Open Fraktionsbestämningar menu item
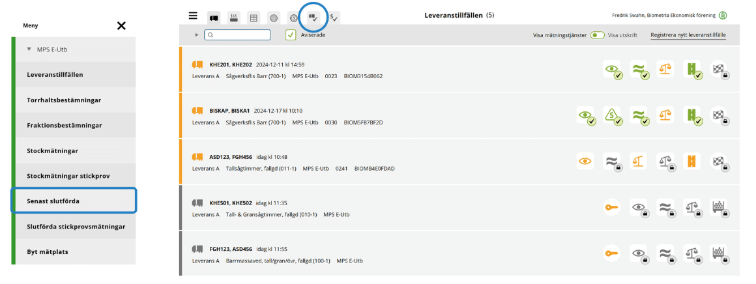The image size is (756, 284). coord(76,125)
